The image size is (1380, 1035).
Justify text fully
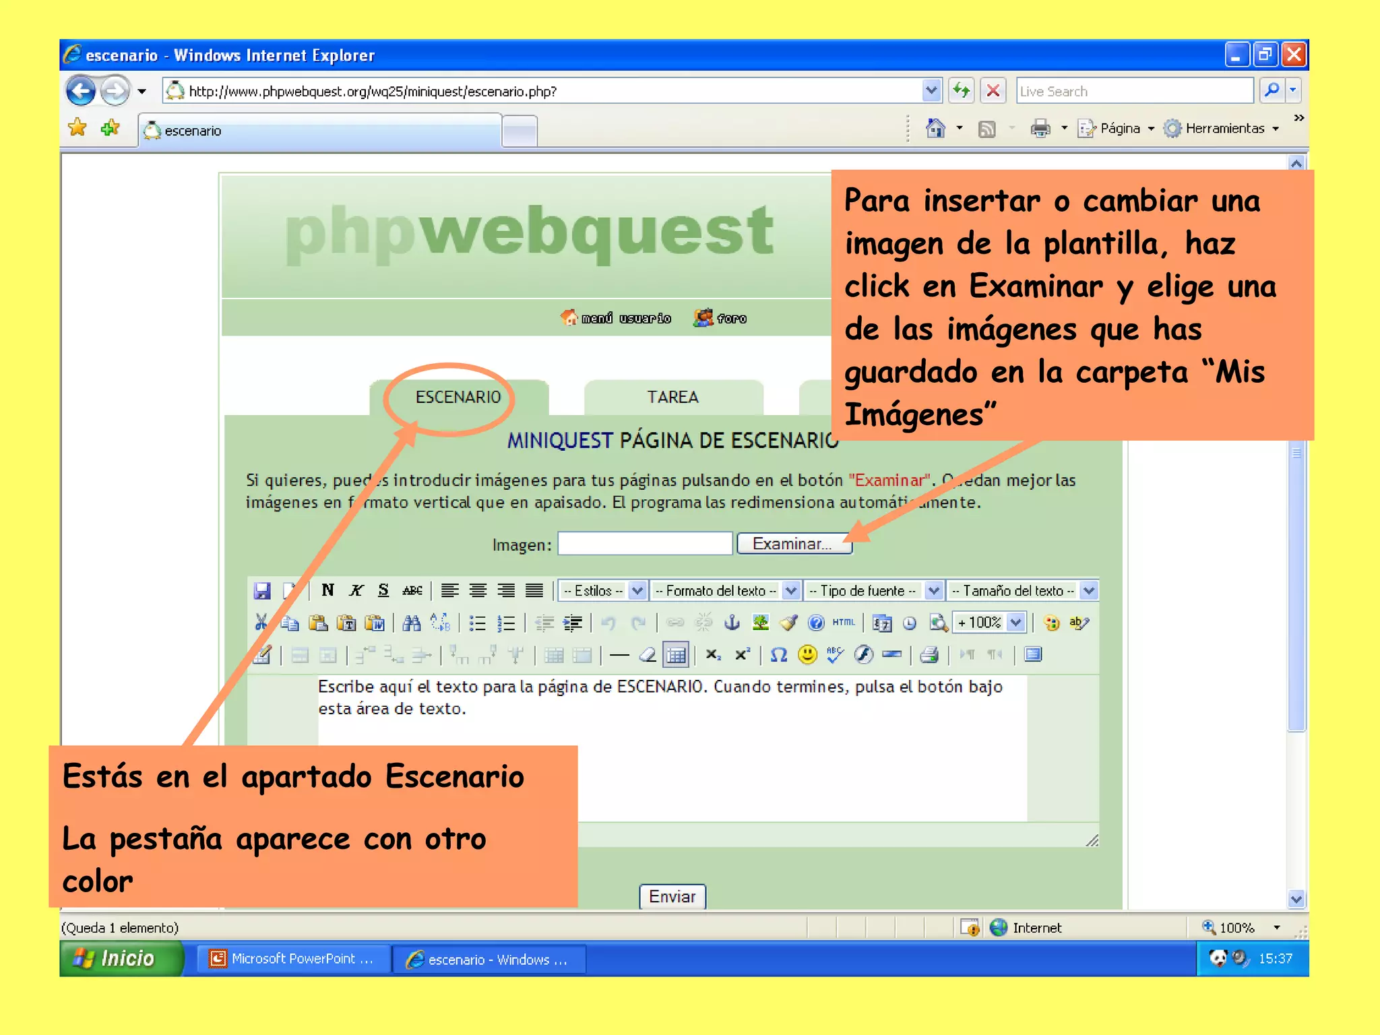534,591
